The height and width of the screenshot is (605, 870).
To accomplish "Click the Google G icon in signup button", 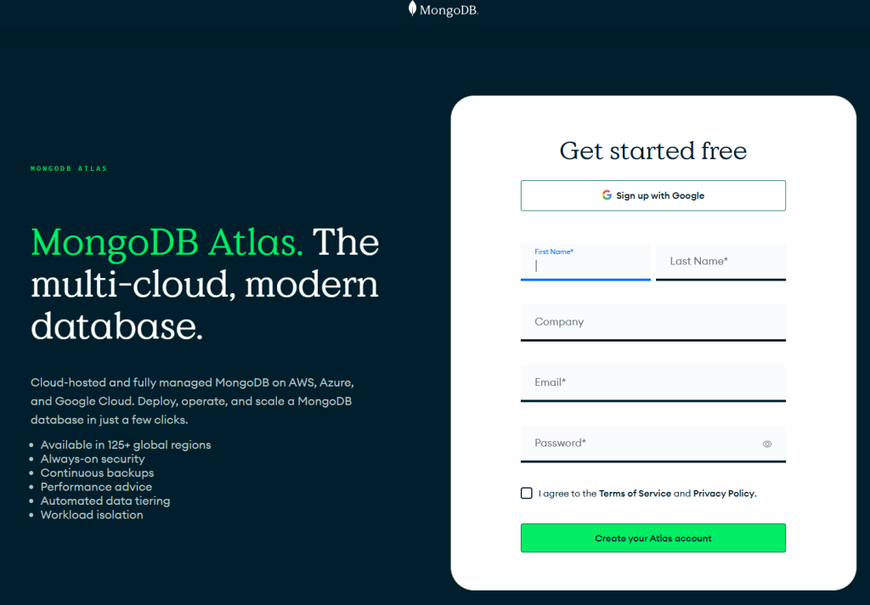I will tap(607, 195).
